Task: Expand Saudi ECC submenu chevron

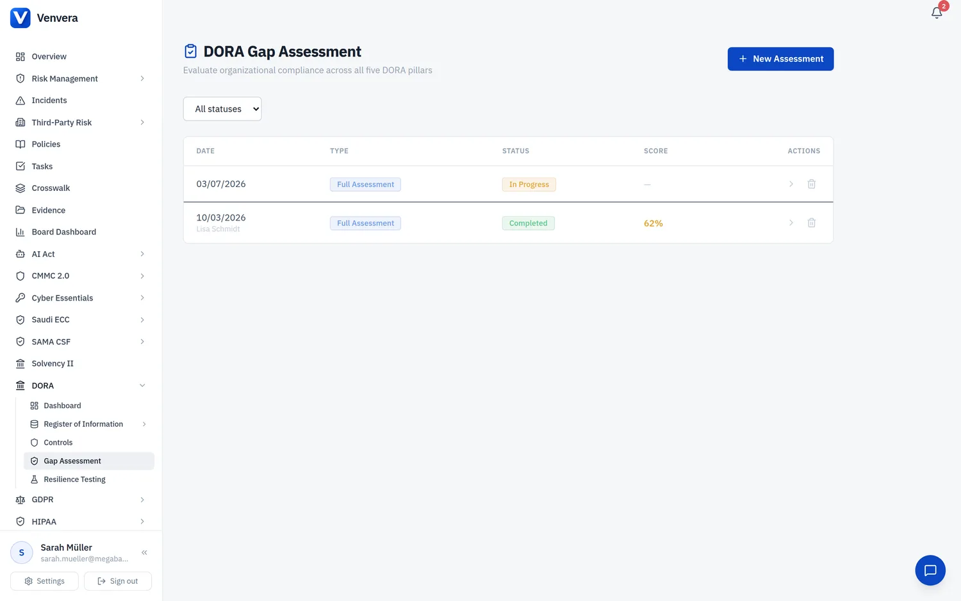Action: pyautogui.click(x=142, y=320)
